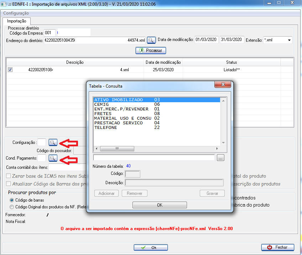
Task: Click the Processar button
Action: coord(151,51)
